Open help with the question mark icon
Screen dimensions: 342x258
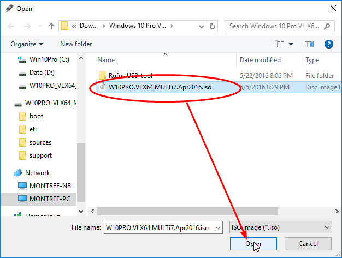coord(329,44)
